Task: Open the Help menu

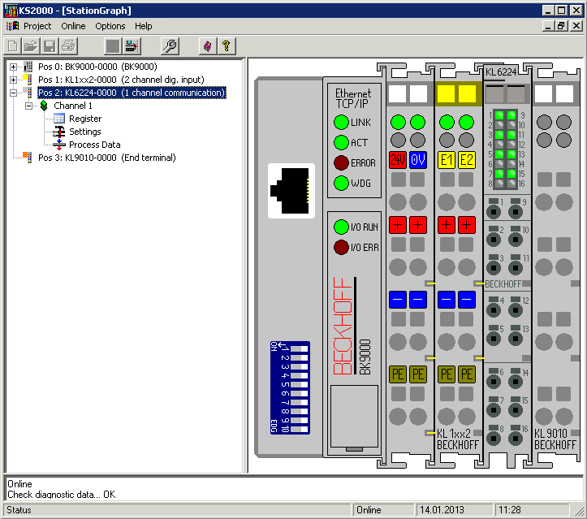Action: [144, 26]
